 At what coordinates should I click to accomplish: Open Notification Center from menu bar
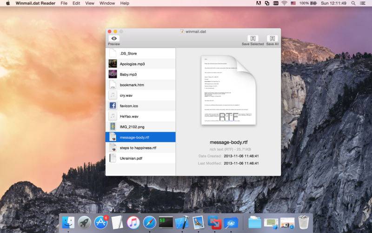pyautogui.click(x=364, y=3)
